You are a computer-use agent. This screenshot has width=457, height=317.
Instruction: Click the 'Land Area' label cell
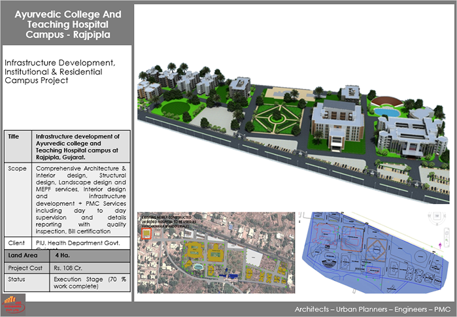27,256
